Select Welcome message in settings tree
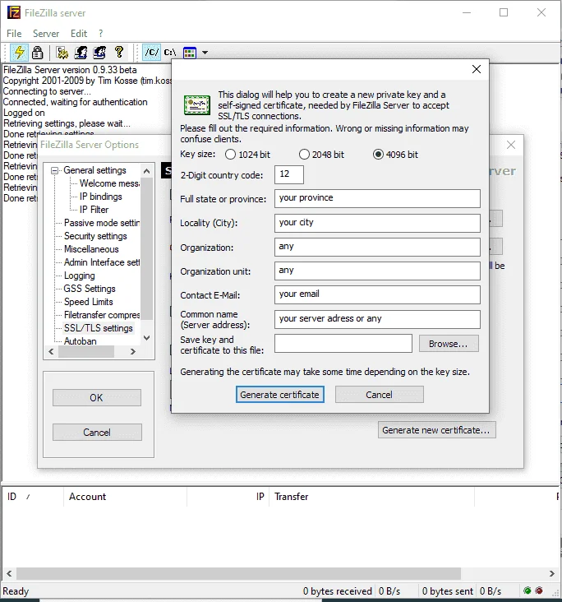Viewport: 562px width, 602px height. (x=109, y=183)
